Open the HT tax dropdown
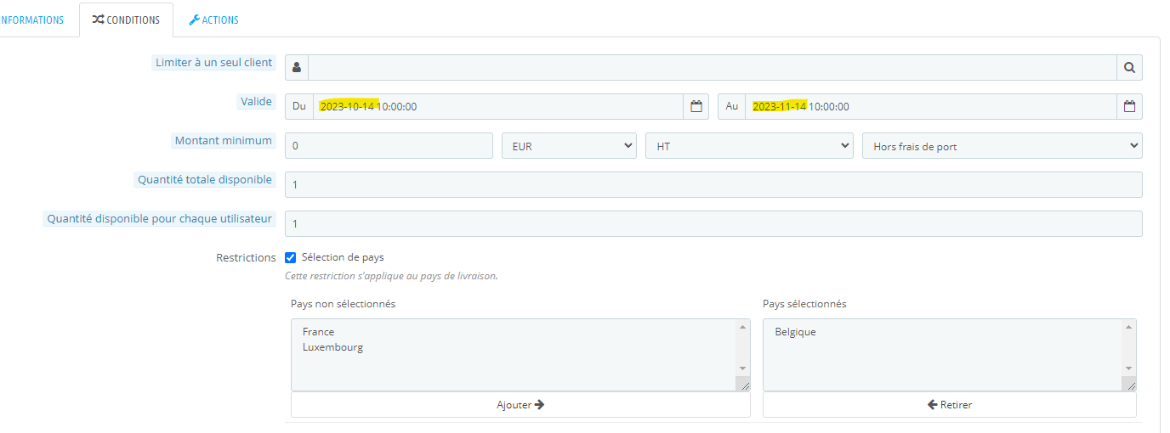The height and width of the screenshot is (433, 1170). point(749,145)
